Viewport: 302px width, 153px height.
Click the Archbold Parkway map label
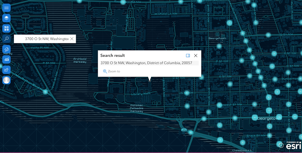tap(80, 60)
